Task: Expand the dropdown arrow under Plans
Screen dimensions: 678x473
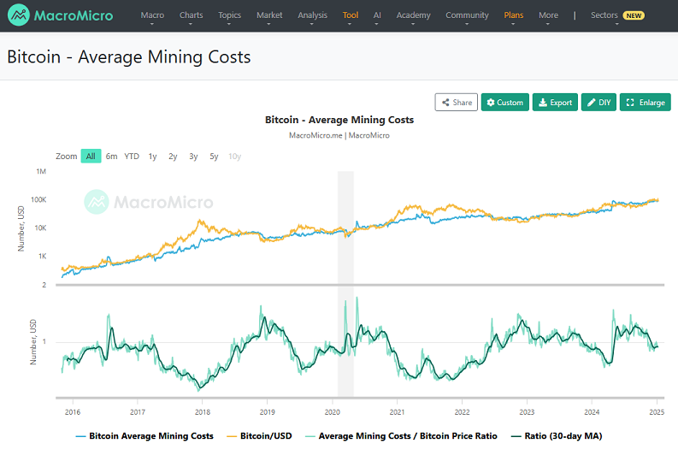Action: pyautogui.click(x=513, y=24)
